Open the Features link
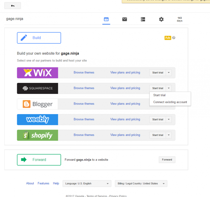This screenshot has height=197, width=210. pyautogui.click(x=43, y=183)
